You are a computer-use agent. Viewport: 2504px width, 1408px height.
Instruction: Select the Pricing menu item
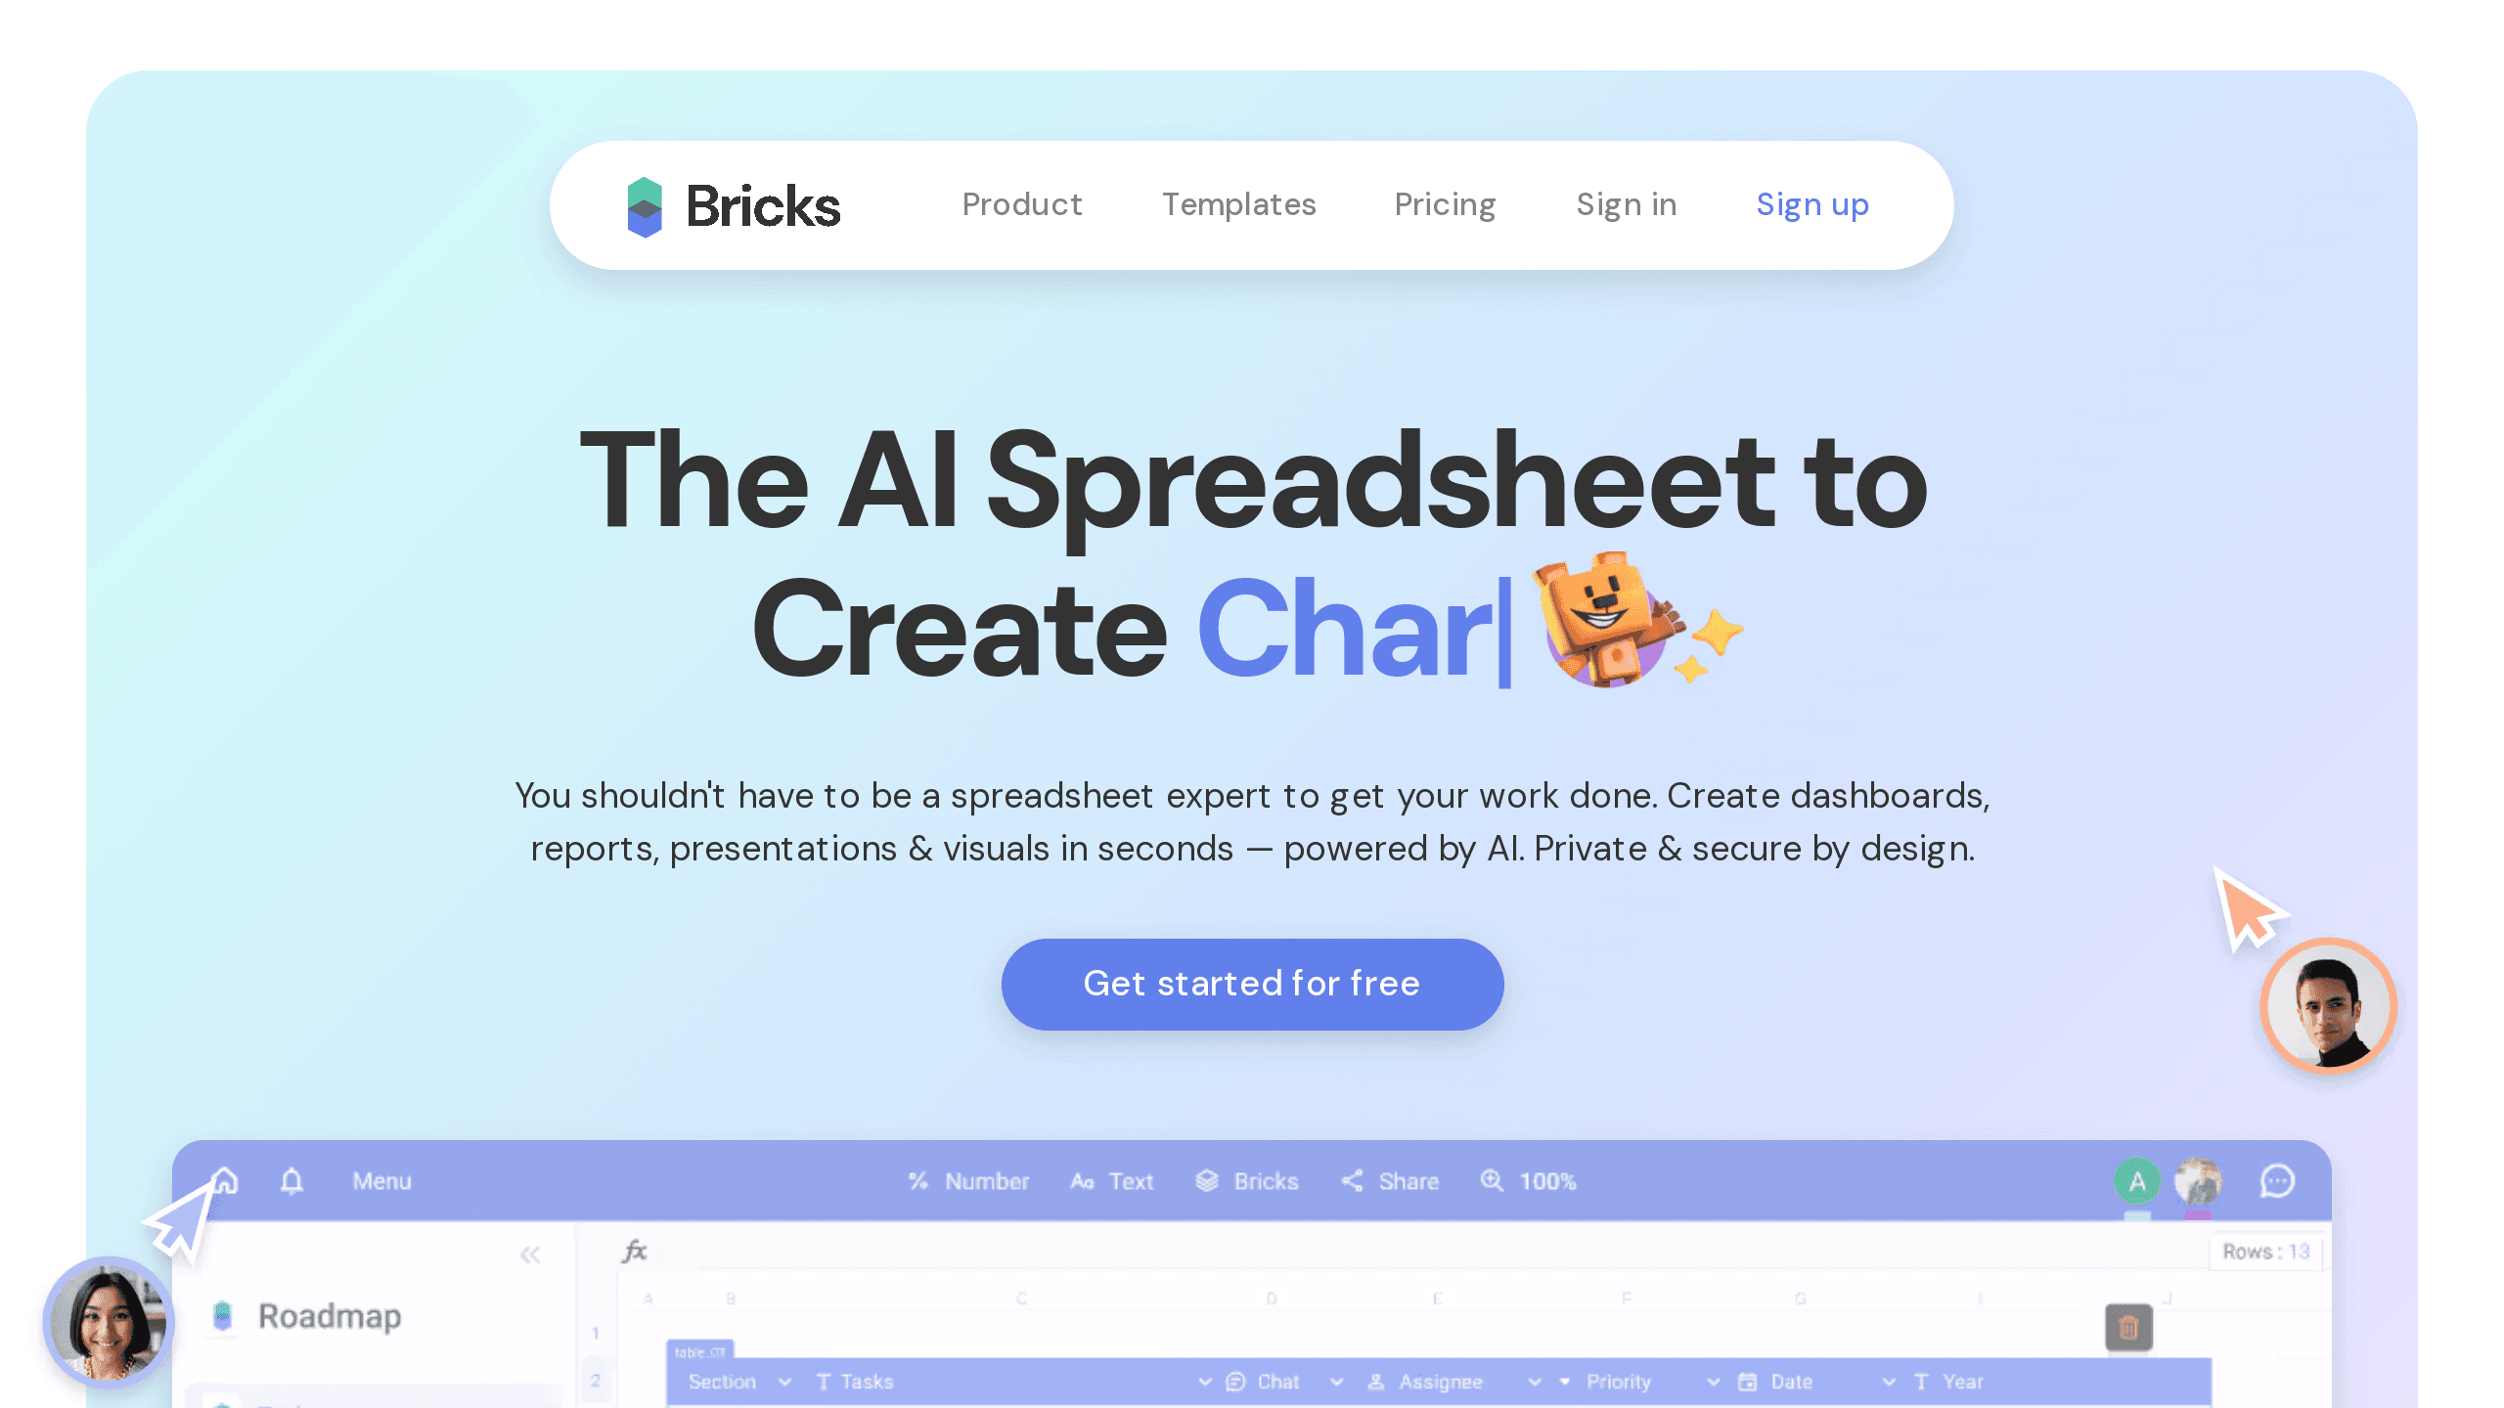click(1445, 204)
